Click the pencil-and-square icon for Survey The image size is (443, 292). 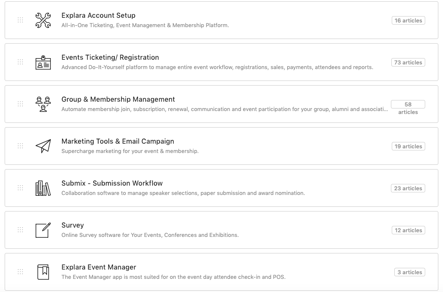(x=43, y=230)
